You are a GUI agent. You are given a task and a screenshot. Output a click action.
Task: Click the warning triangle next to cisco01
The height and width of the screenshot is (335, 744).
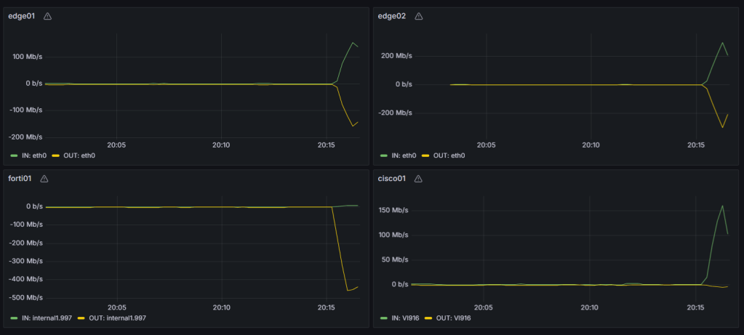pos(418,179)
